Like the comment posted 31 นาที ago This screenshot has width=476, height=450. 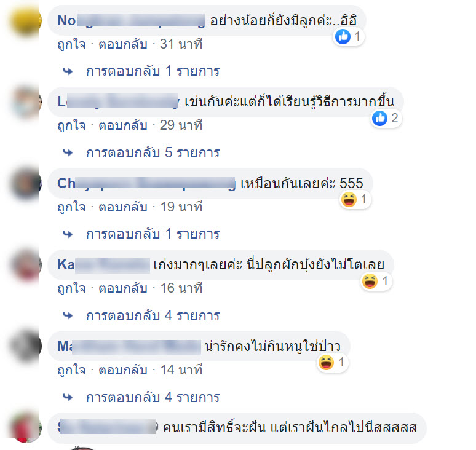(x=71, y=44)
